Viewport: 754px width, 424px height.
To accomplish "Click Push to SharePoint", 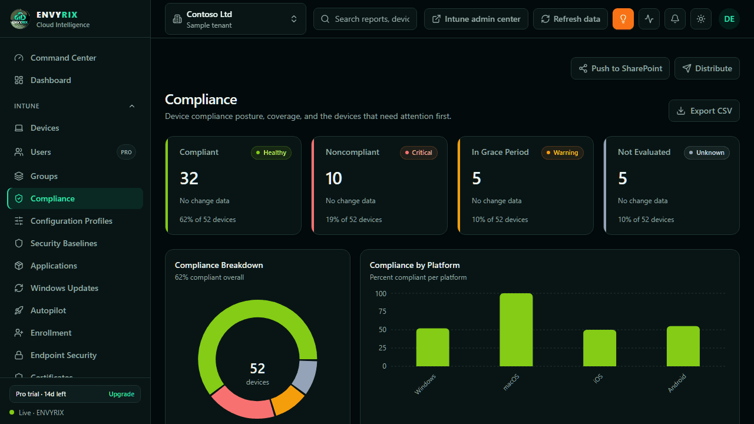I will click(x=620, y=68).
